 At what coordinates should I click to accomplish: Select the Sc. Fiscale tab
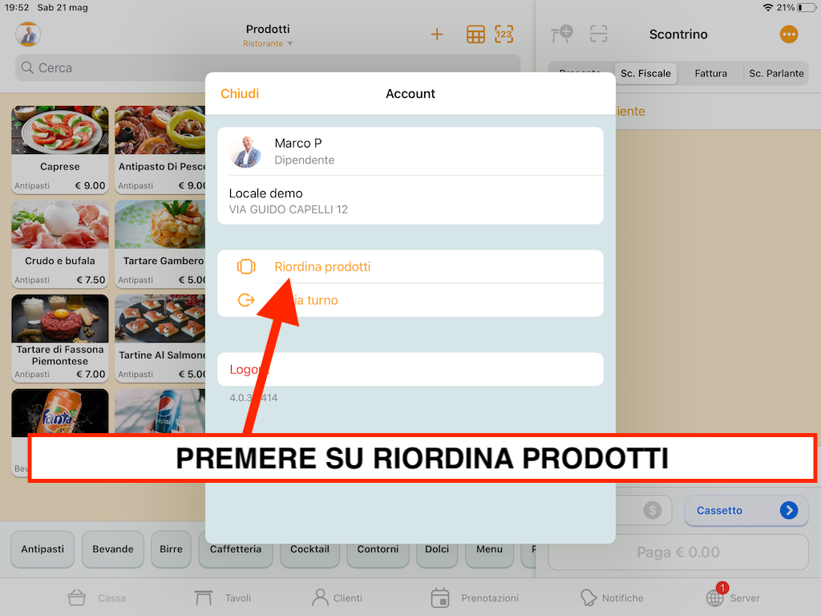click(x=645, y=73)
